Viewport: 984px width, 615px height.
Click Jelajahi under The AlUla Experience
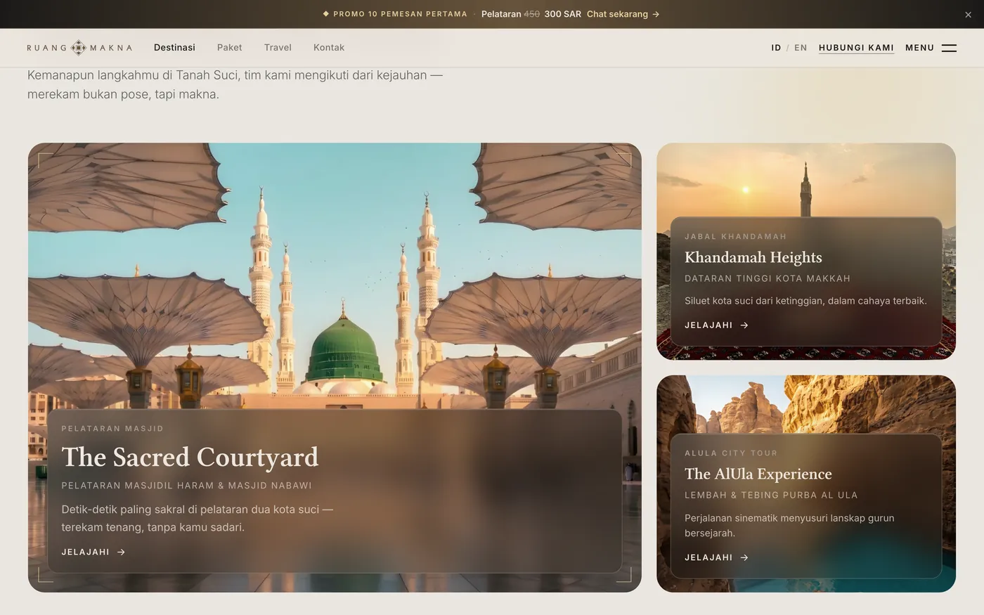[x=717, y=557]
